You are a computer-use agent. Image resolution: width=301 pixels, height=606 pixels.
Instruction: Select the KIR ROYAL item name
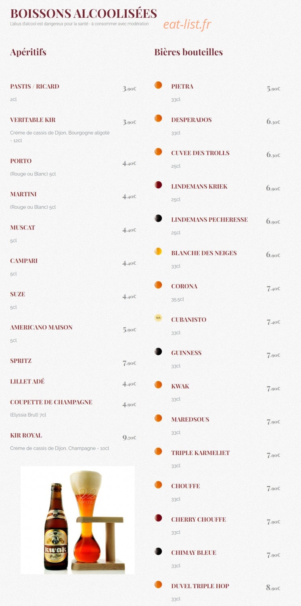pyautogui.click(x=26, y=436)
